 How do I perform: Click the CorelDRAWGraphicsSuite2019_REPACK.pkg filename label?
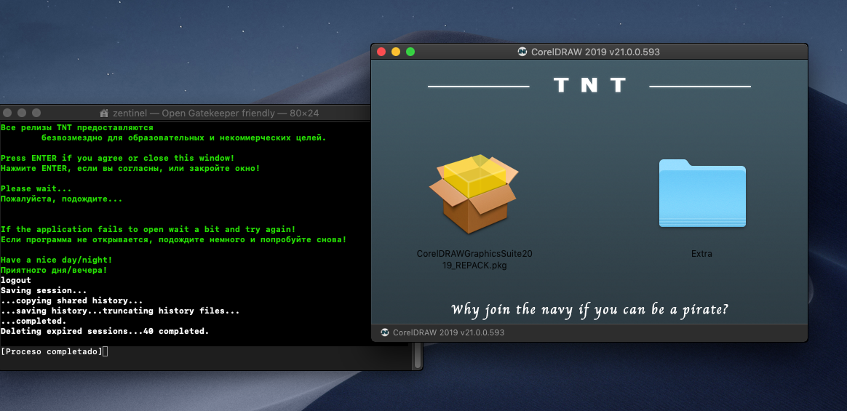click(474, 259)
